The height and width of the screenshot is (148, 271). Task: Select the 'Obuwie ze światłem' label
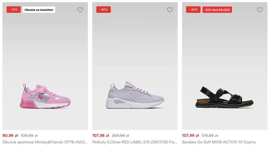tap(39, 10)
